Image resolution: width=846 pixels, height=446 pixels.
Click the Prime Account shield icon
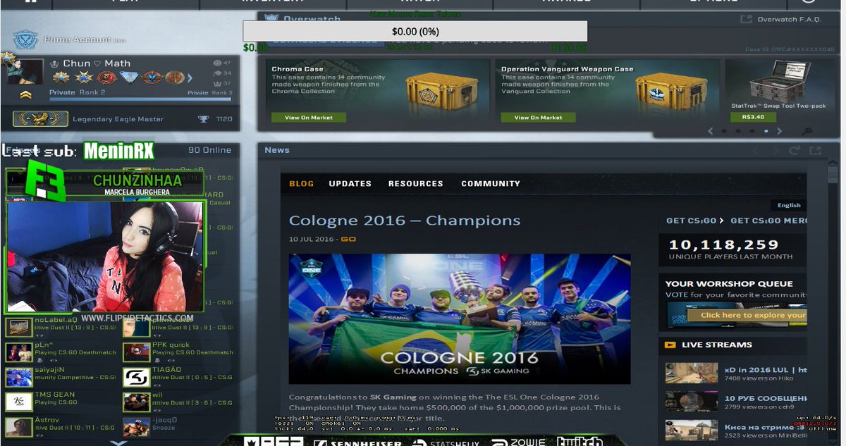25,39
